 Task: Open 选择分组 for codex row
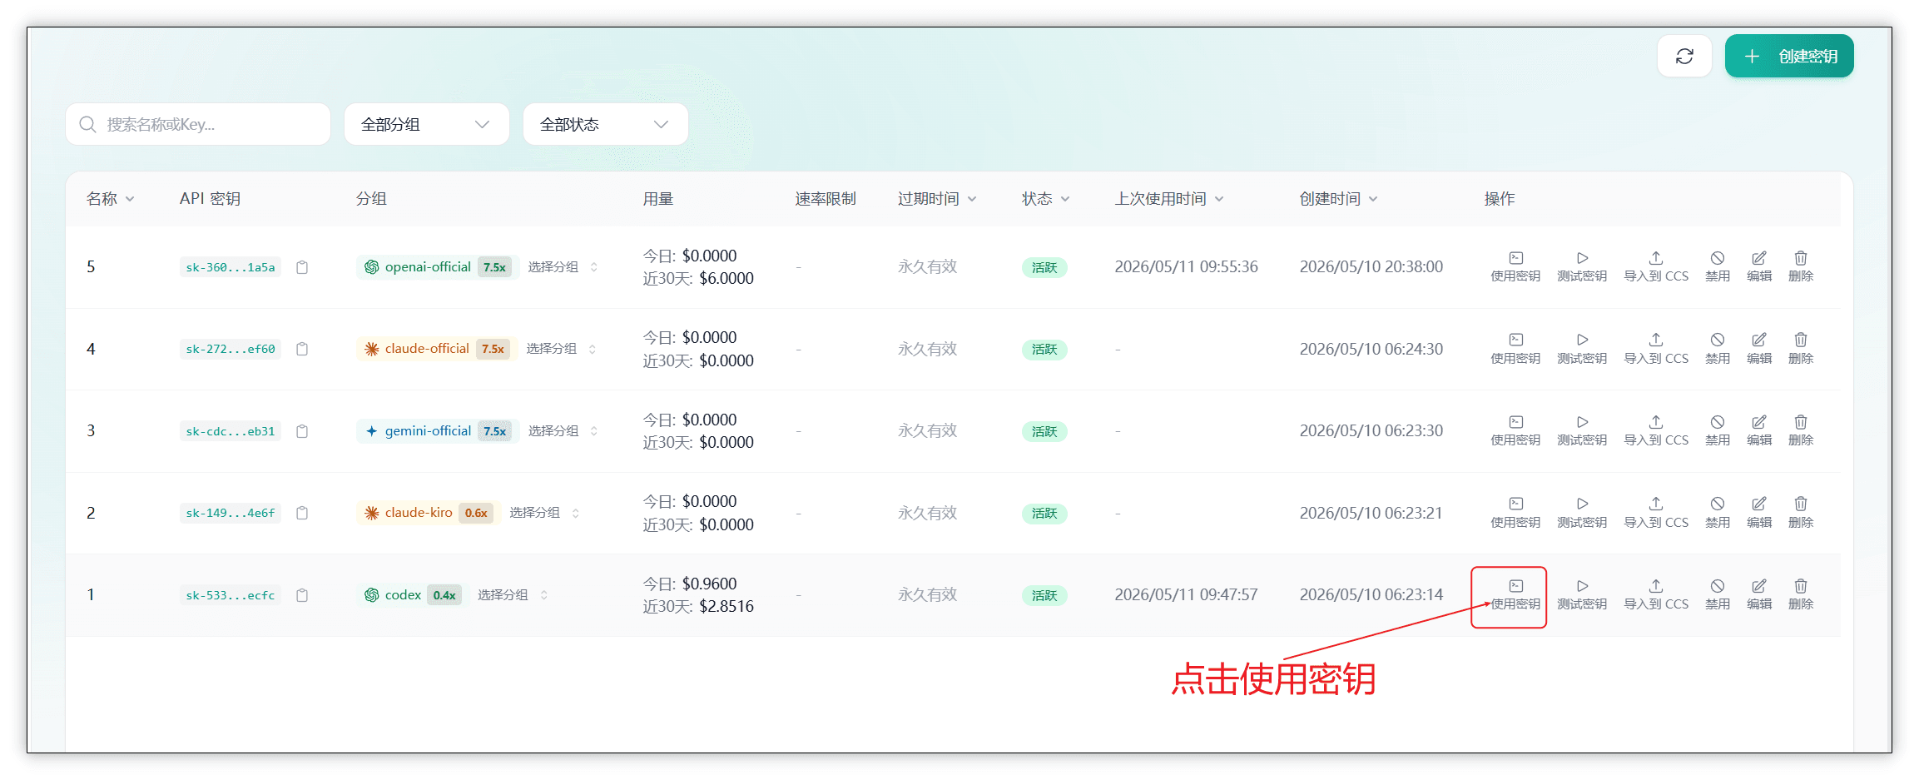click(x=513, y=595)
